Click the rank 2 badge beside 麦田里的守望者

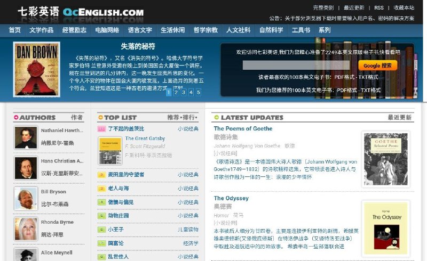pos(101,175)
